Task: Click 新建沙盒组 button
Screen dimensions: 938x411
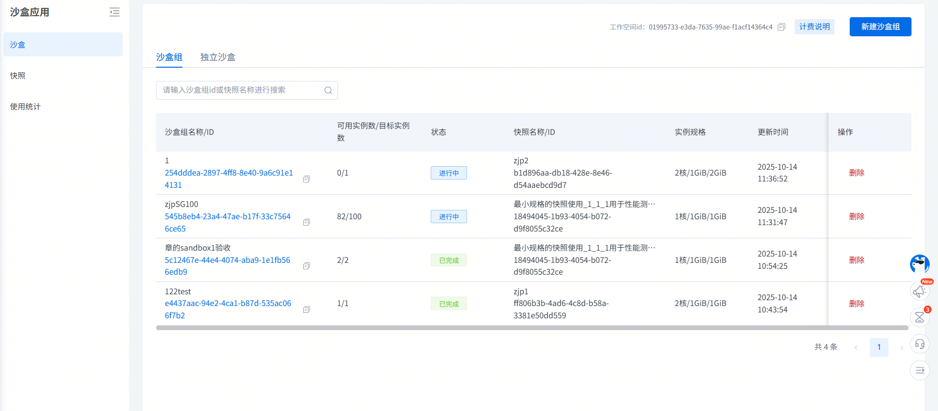Action: pos(880,27)
